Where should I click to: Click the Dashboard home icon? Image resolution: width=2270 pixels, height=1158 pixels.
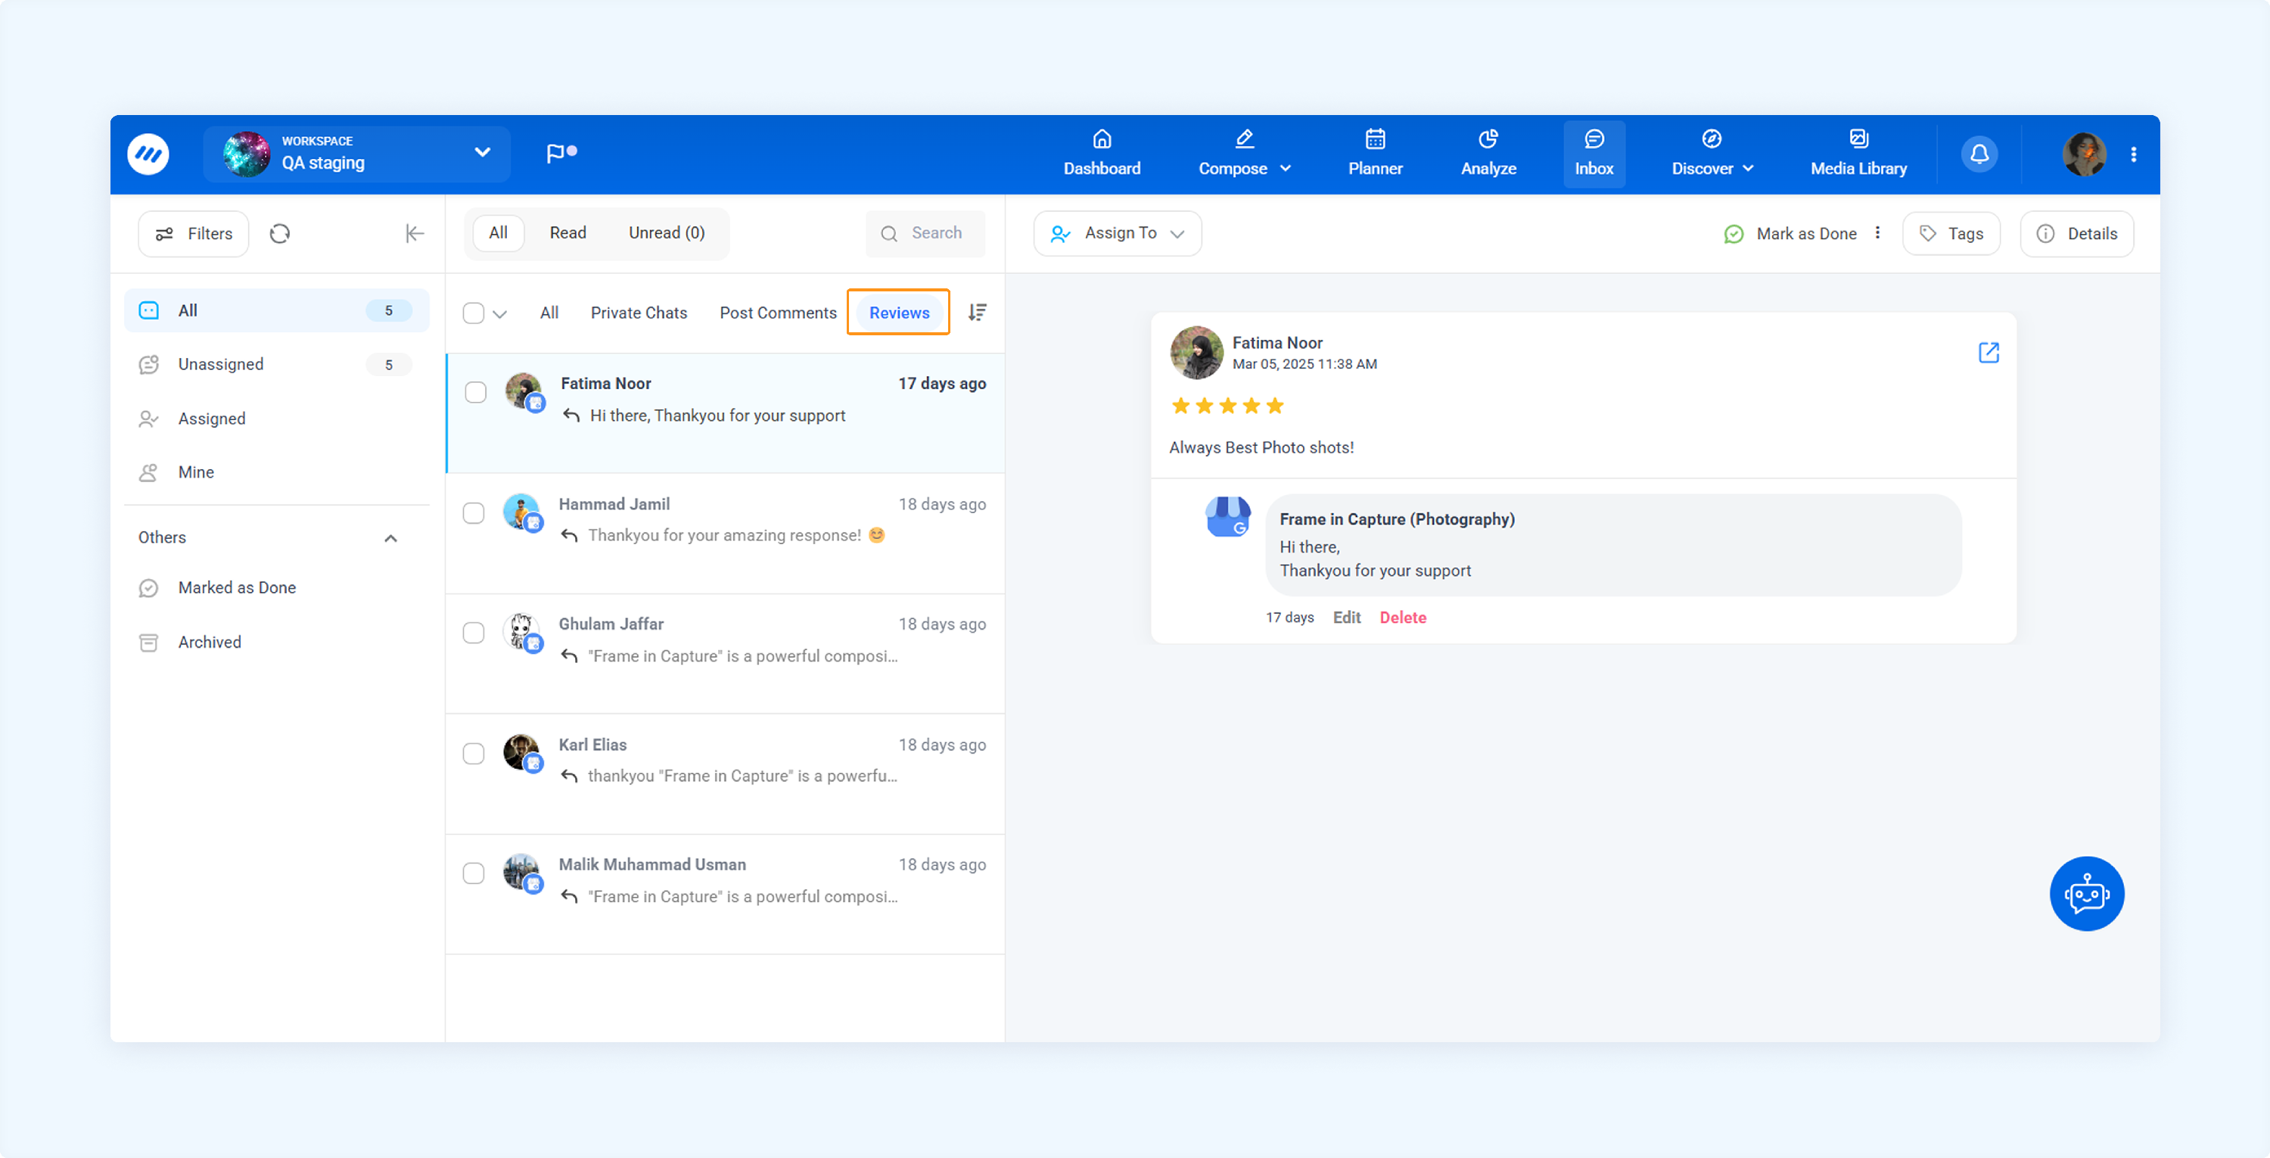[1102, 139]
